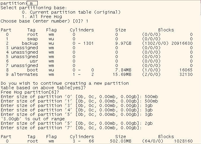Click the 'Choose base (enter number) [0]? 1' line
This screenshot has width=201, height=144.
click(x=44, y=21)
